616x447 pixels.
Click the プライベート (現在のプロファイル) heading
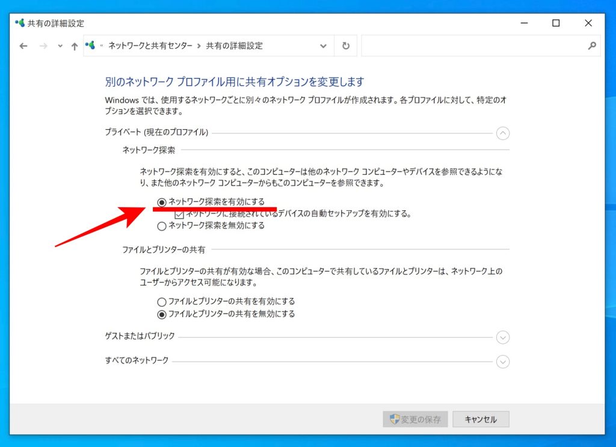[156, 132]
